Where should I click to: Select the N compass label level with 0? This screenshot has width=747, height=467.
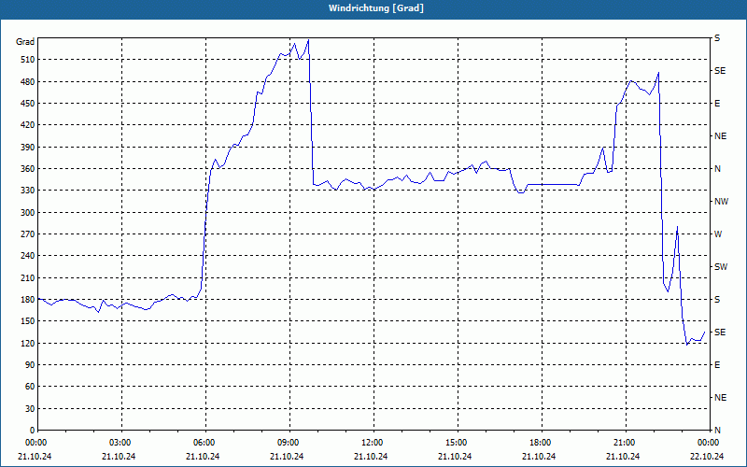coord(717,431)
